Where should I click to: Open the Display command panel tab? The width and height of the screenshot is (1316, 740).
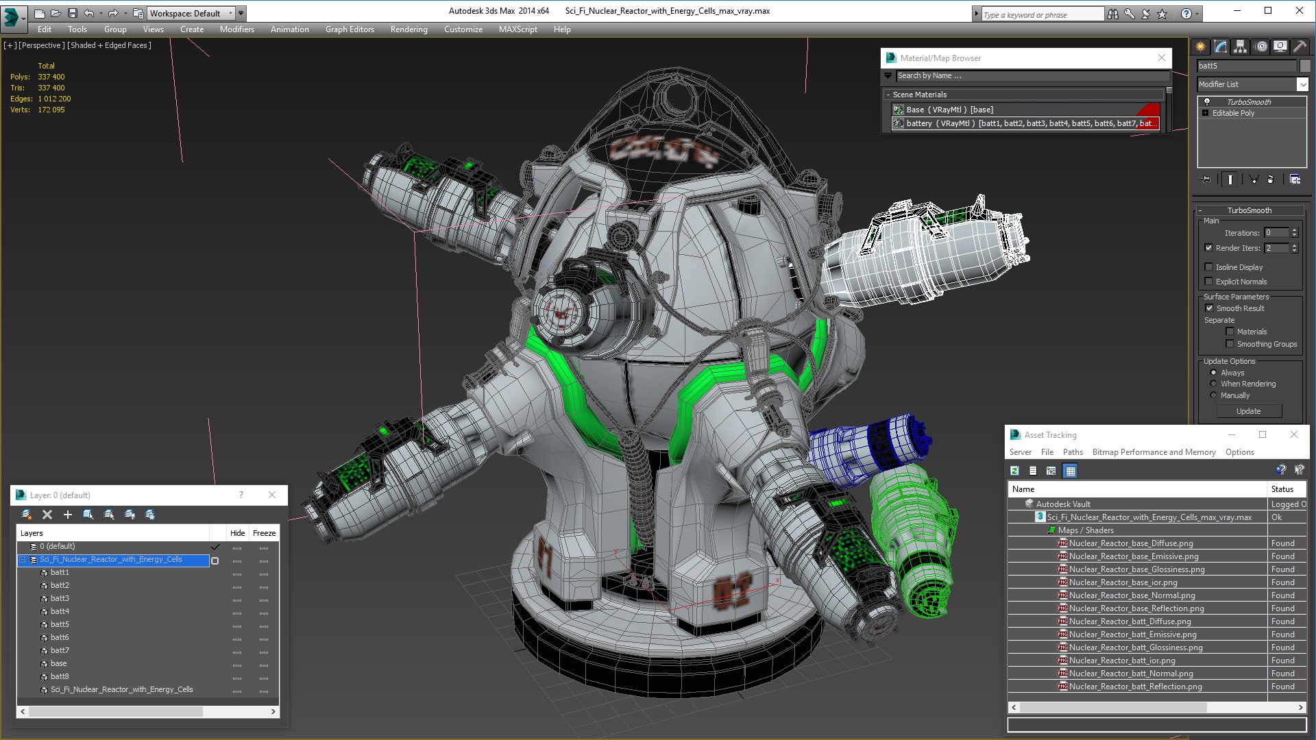click(x=1280, y=47)
